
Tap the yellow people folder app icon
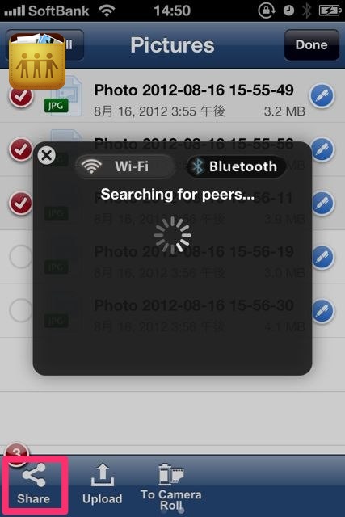(x=37, y=61)
